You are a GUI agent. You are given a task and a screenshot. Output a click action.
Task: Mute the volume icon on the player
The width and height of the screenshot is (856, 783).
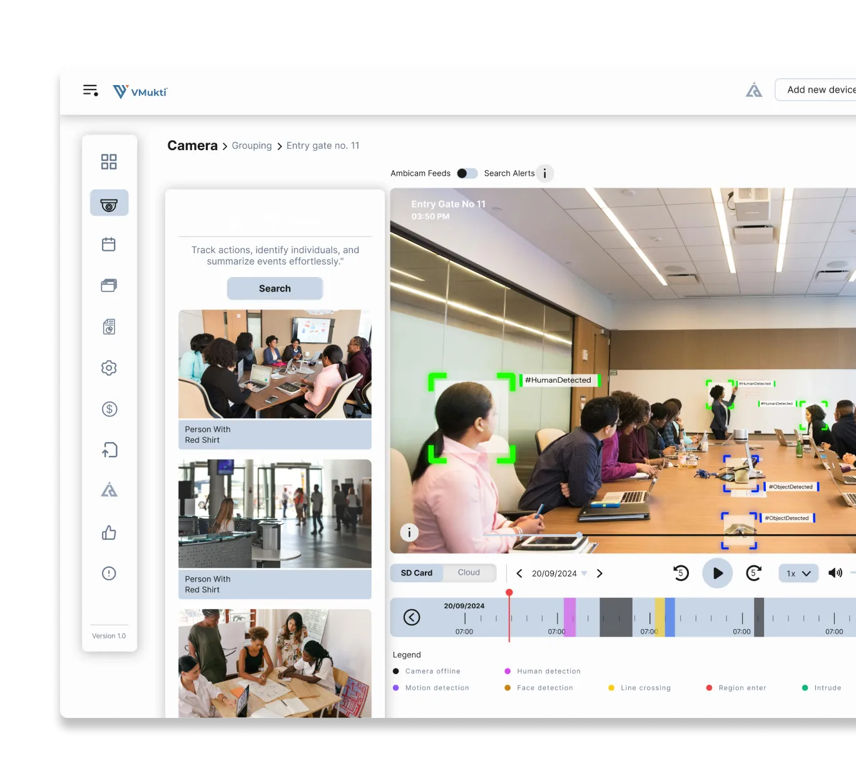(835, 572)
